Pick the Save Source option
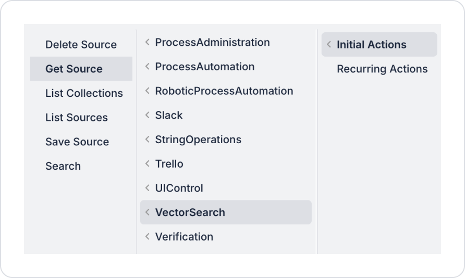The width and height of the screenshot is (465, 278). click(77, 142)
